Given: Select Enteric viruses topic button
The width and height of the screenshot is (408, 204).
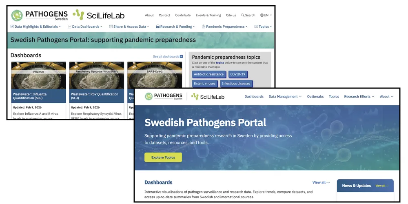Looking at the screenshot, I should [x=205, y=84].
